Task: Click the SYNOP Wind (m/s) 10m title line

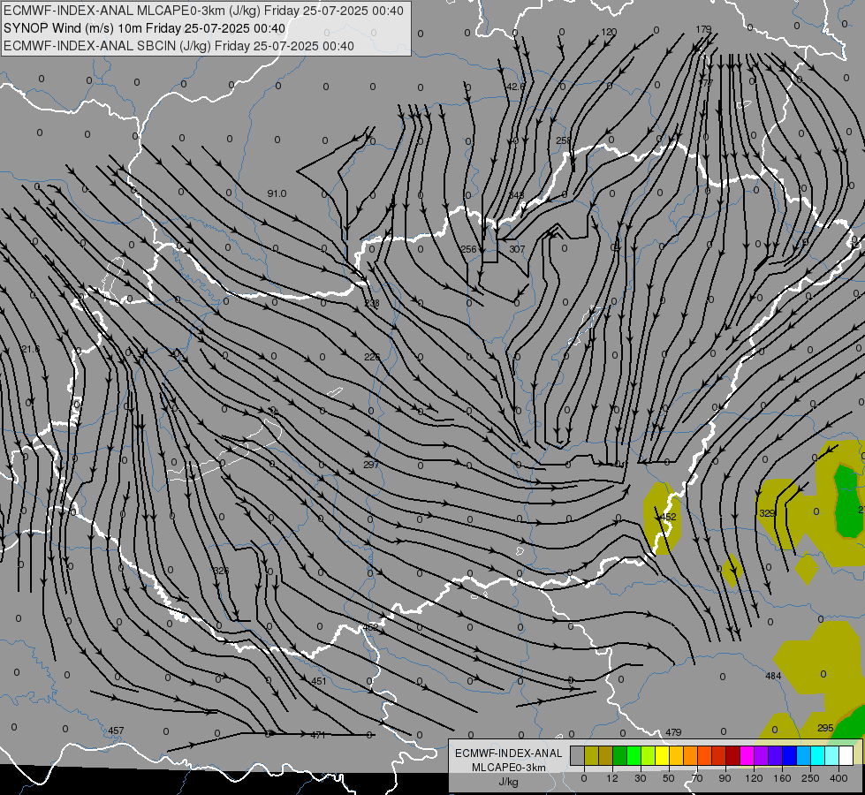Action: click(x=145, y=28)
